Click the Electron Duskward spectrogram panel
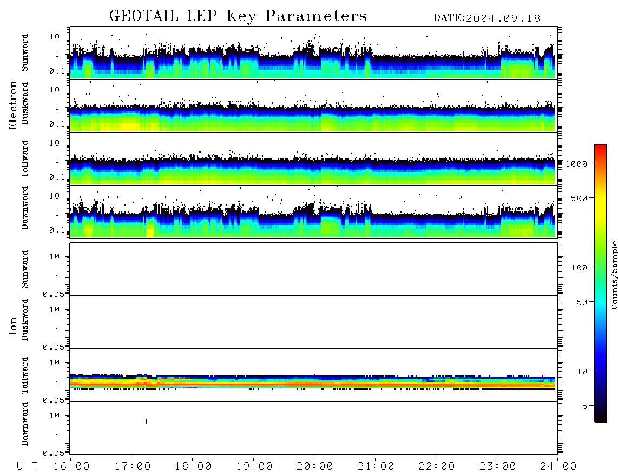This screenshot has height=476, width=618. (x=314, y=105)
